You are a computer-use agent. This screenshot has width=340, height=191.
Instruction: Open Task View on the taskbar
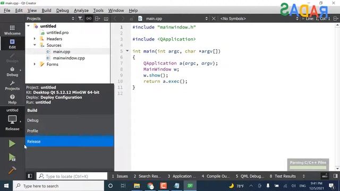point(123,186)
